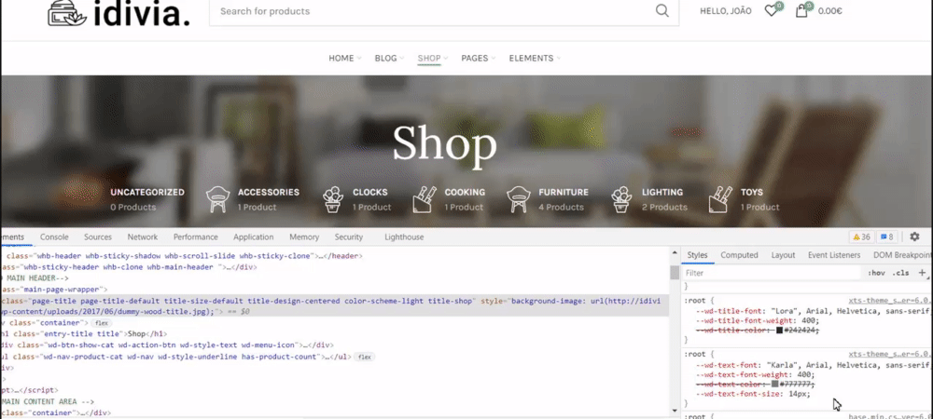This screenshot has height=419, width=933.
Task: Click the Lighting category label
Action: (662, 193)
